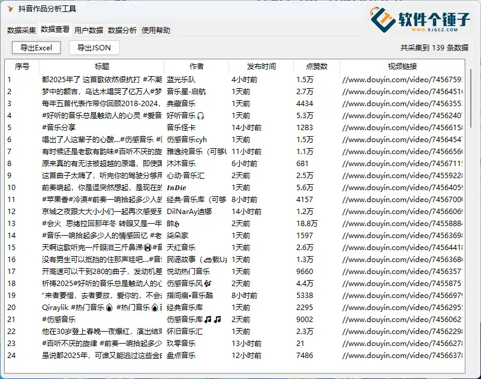Click sequence number 12 in the 序号 column
The height and width of the screenshot is (379, 481).
click(11, 212)
